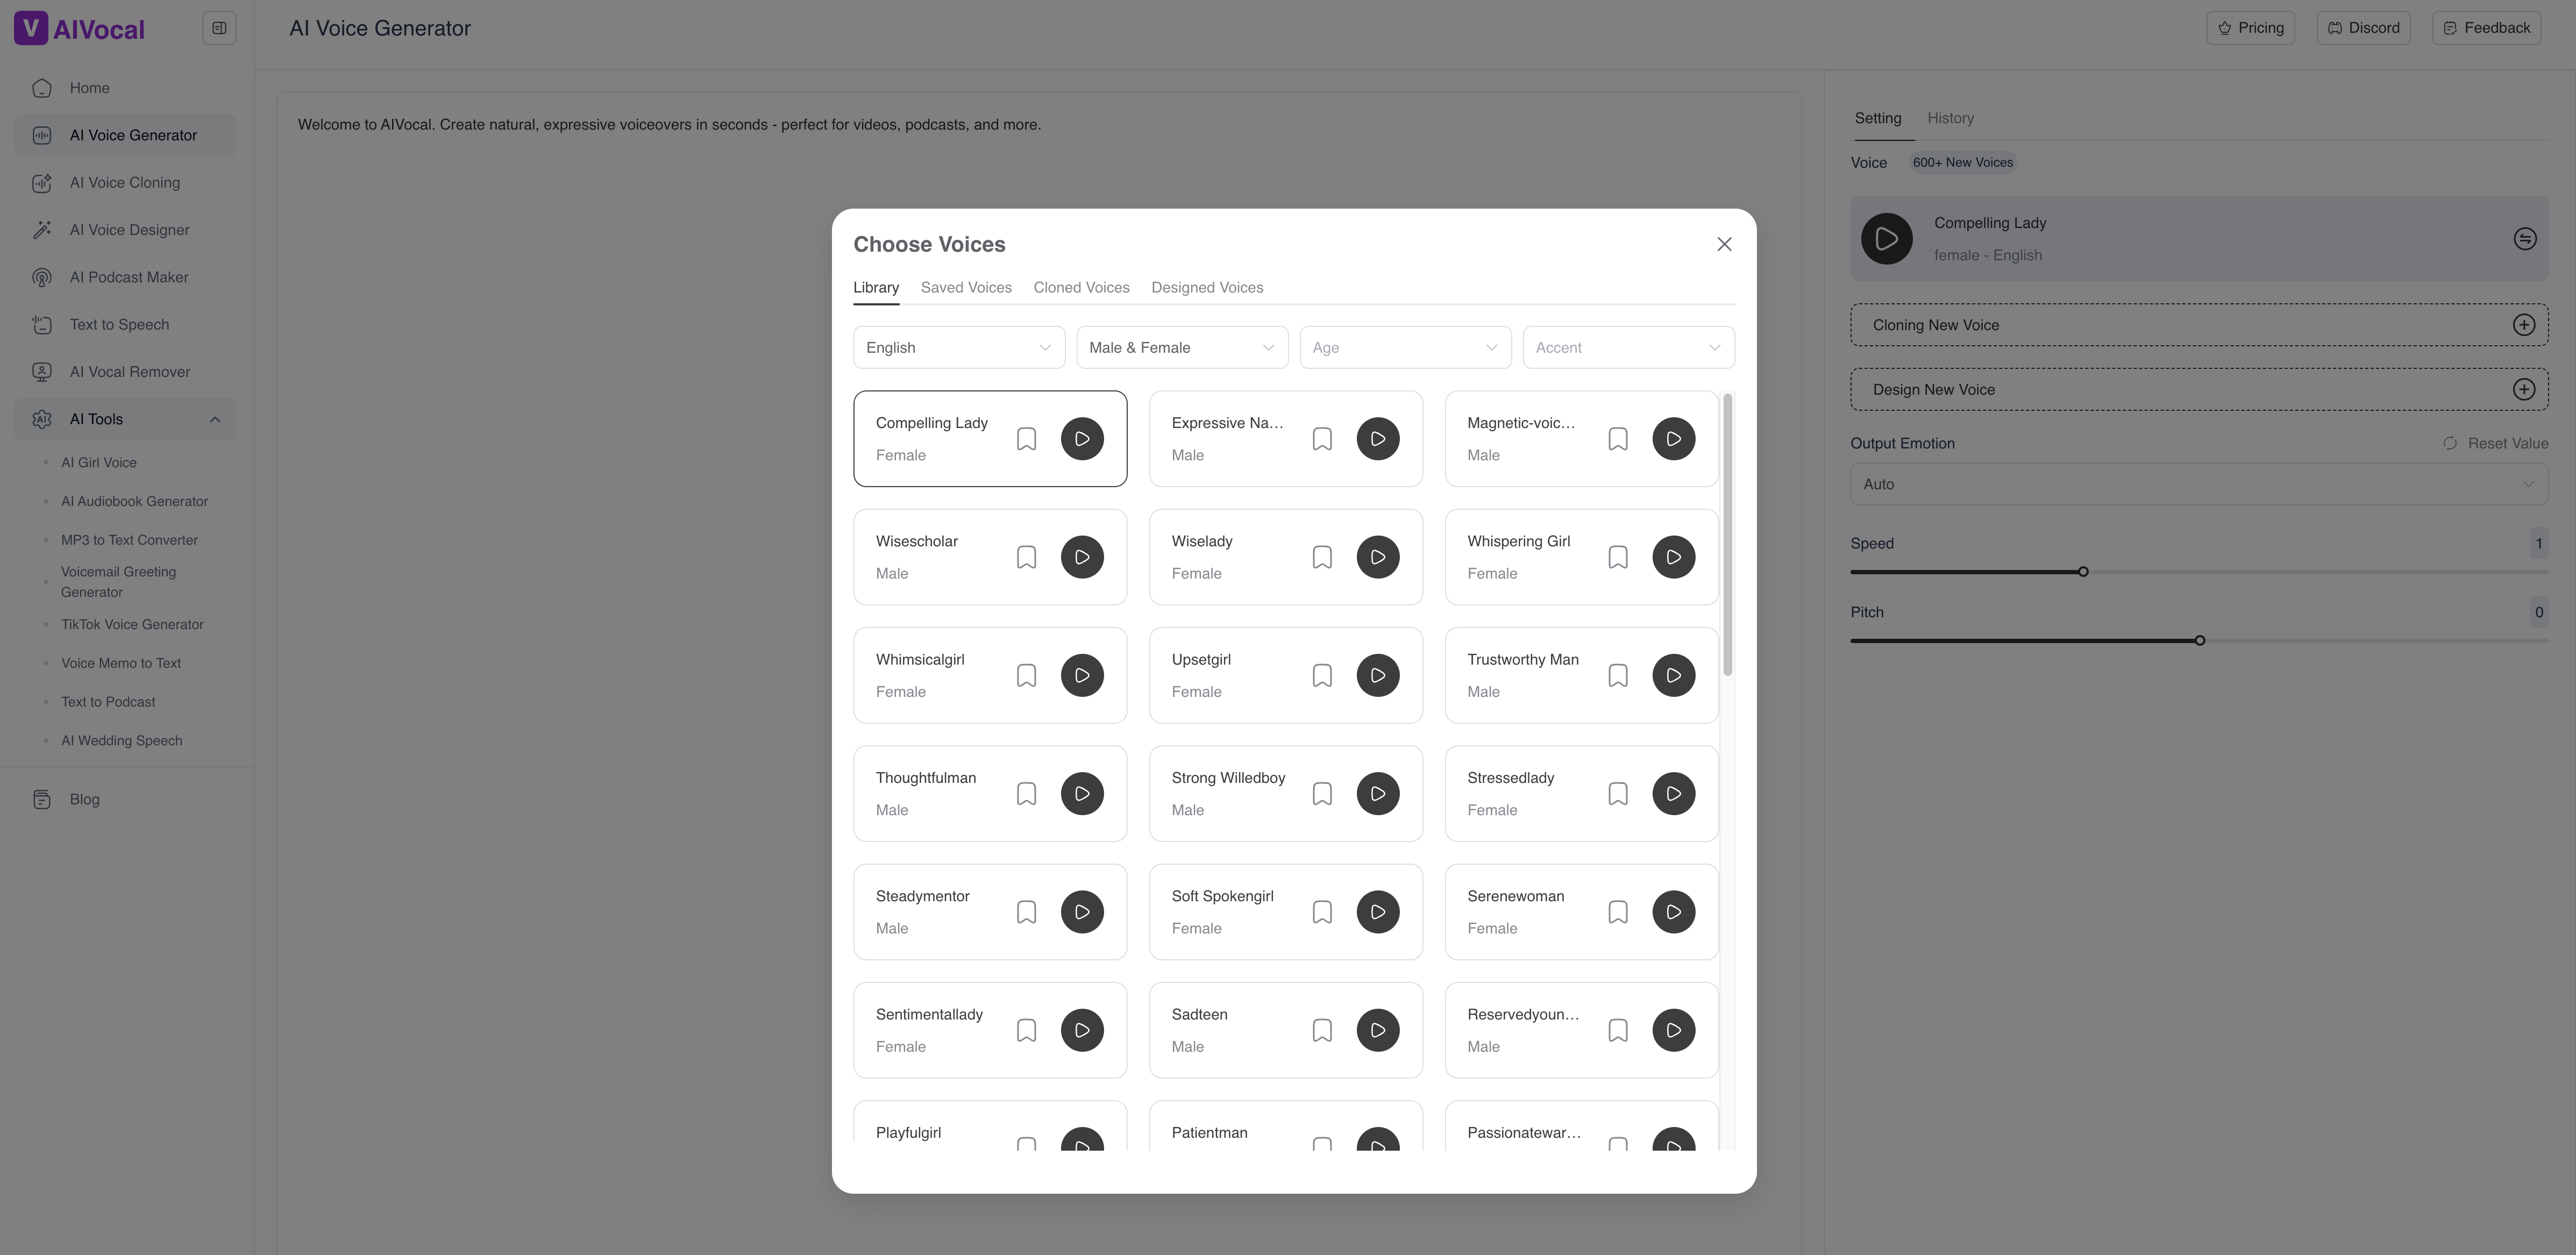Play the Whispering Girl voice sample
The width and height of the screenshot is (2576, 1255).
coord(1673,557)
